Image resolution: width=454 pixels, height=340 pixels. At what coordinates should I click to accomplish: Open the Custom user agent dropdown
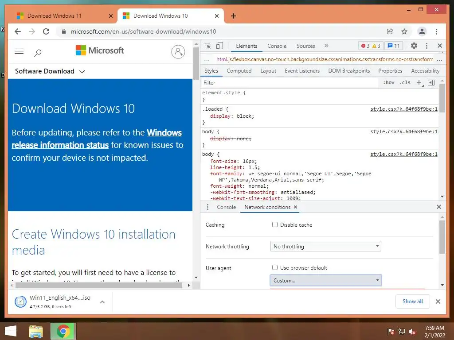pyautogui.click(x=326, y=280)
